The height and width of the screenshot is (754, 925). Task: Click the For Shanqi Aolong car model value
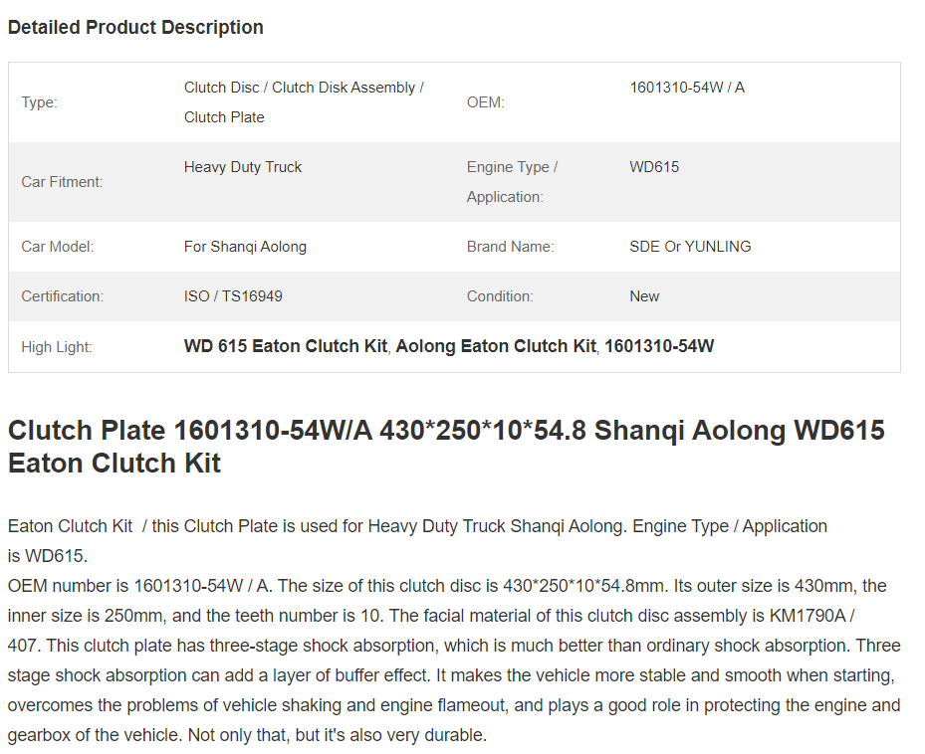point(245,247)
